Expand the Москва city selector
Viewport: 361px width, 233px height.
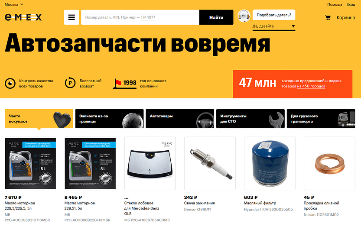tap(14, 4)
